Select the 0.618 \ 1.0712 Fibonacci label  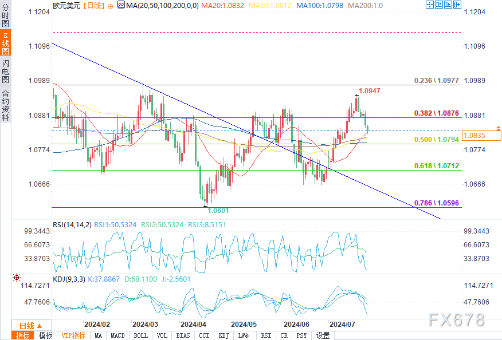436,165
